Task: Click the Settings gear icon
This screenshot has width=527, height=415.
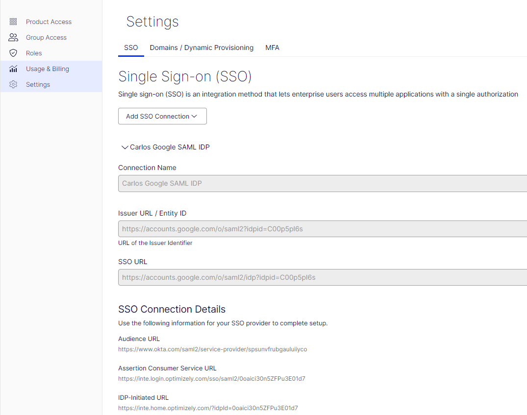Action: [13, 84]
